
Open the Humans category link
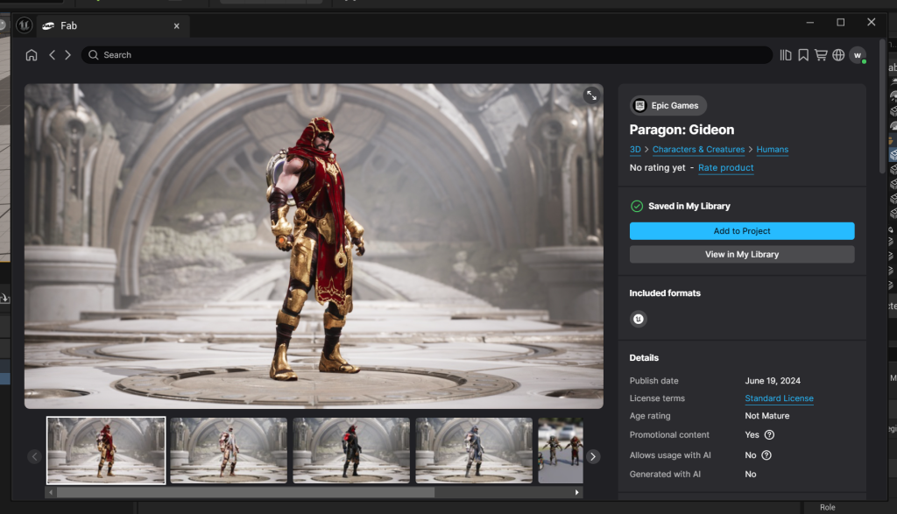(x=773, y=149)
